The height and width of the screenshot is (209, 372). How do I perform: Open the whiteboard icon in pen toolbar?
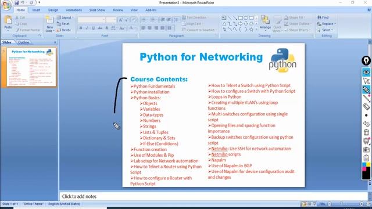366,141
